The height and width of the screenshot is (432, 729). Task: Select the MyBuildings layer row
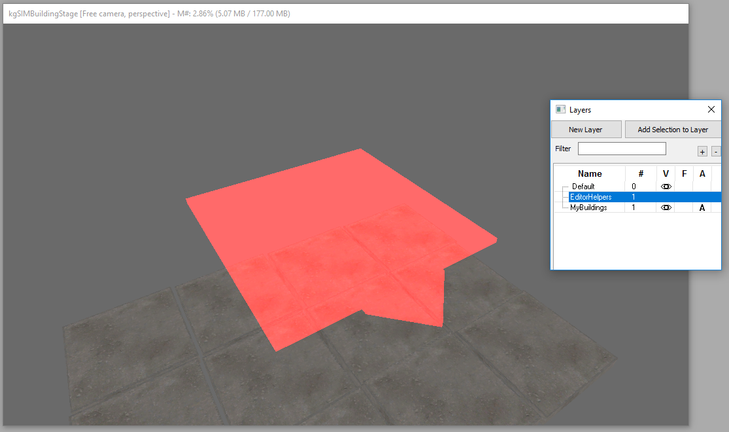coord(637,207)
